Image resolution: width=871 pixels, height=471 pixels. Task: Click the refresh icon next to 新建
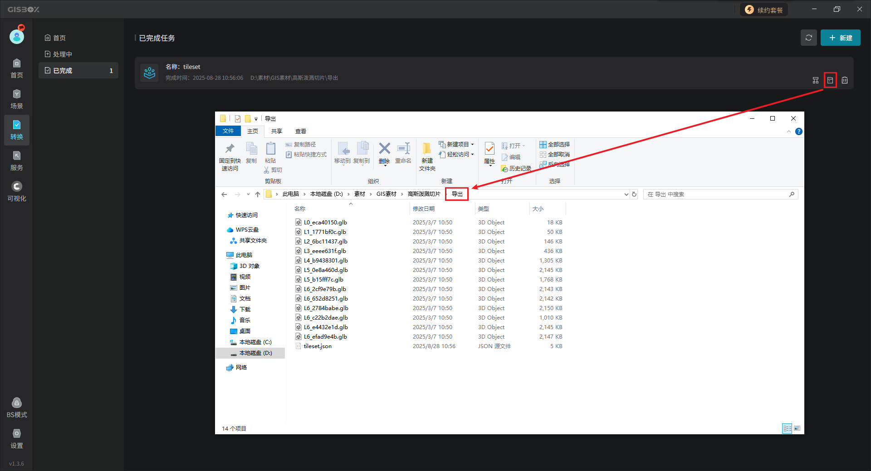[x=808, y=38]
